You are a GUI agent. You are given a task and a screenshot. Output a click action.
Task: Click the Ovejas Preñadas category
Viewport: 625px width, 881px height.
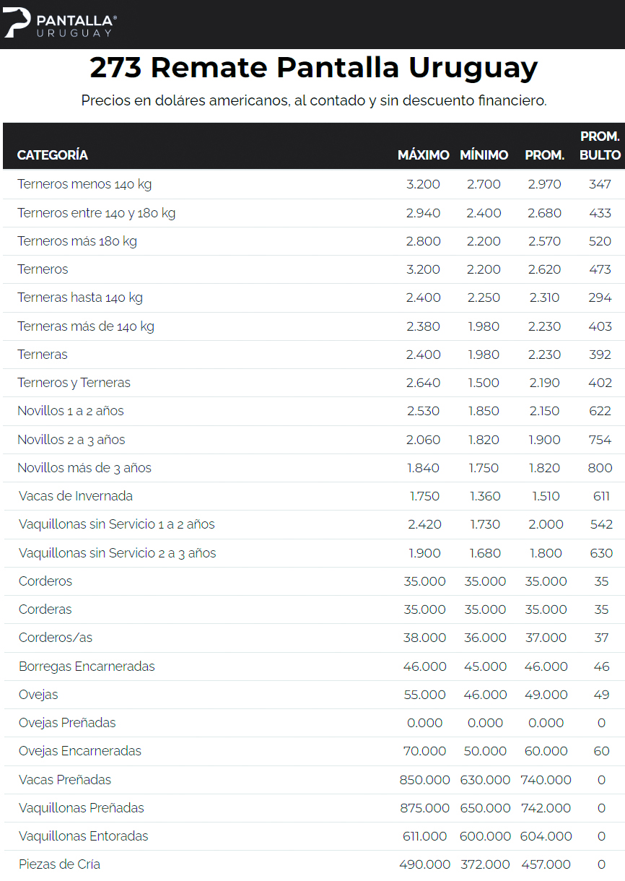[x=67, y=723]
